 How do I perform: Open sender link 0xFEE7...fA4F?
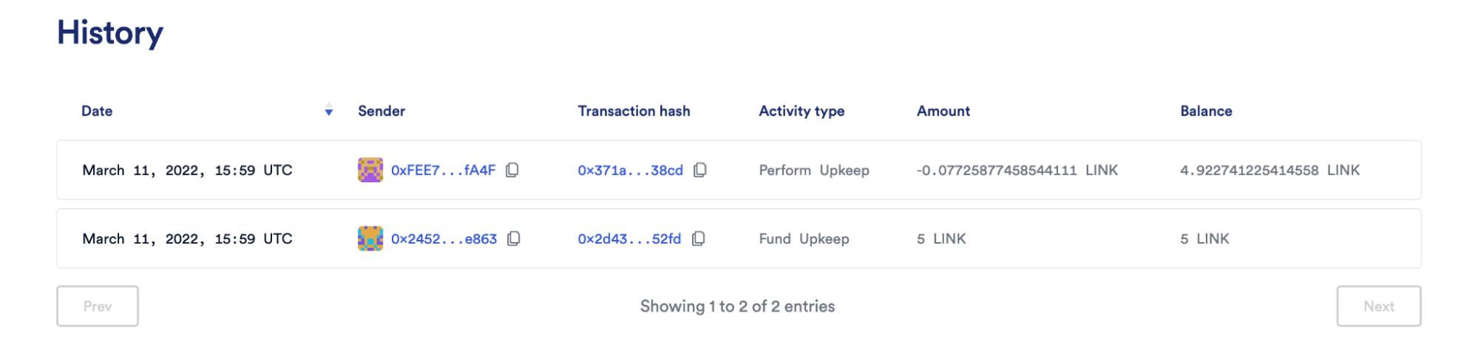point(443,171)
